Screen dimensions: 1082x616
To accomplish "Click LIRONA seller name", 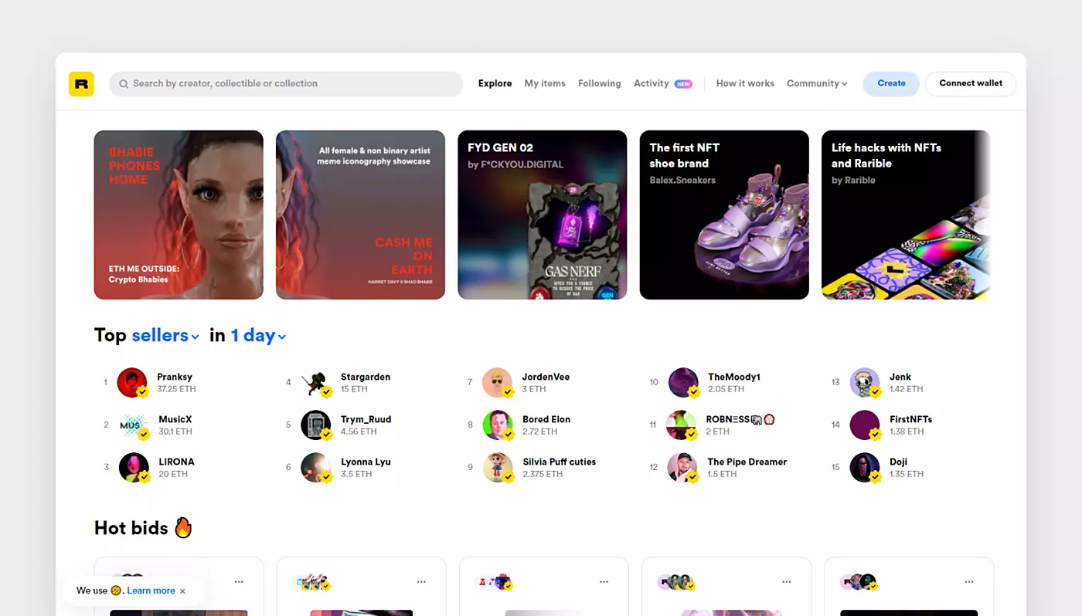I will [x=176, y=462].
